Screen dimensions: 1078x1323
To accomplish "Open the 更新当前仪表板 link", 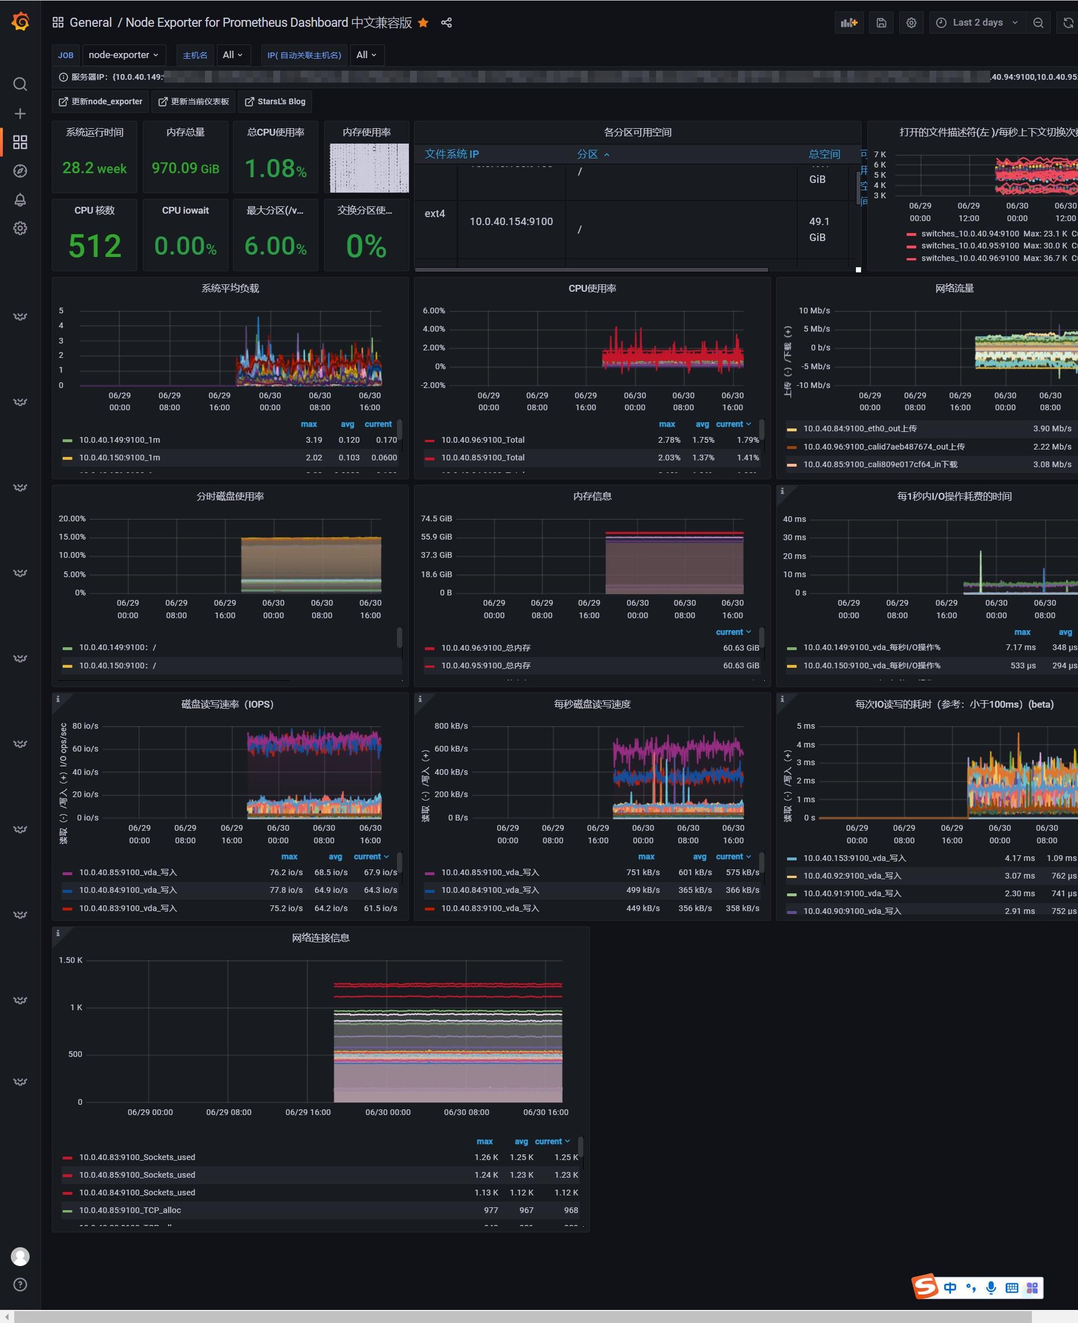I will [x=194, y=101].
